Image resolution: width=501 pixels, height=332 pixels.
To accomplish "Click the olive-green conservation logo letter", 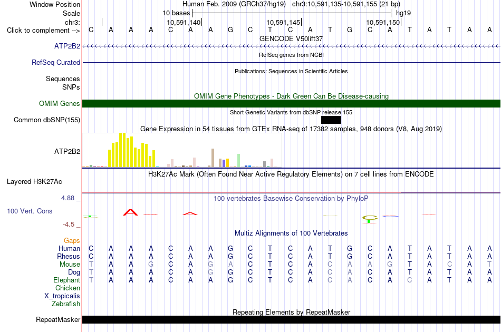I will pyautogui.click(x=370, y=218).
